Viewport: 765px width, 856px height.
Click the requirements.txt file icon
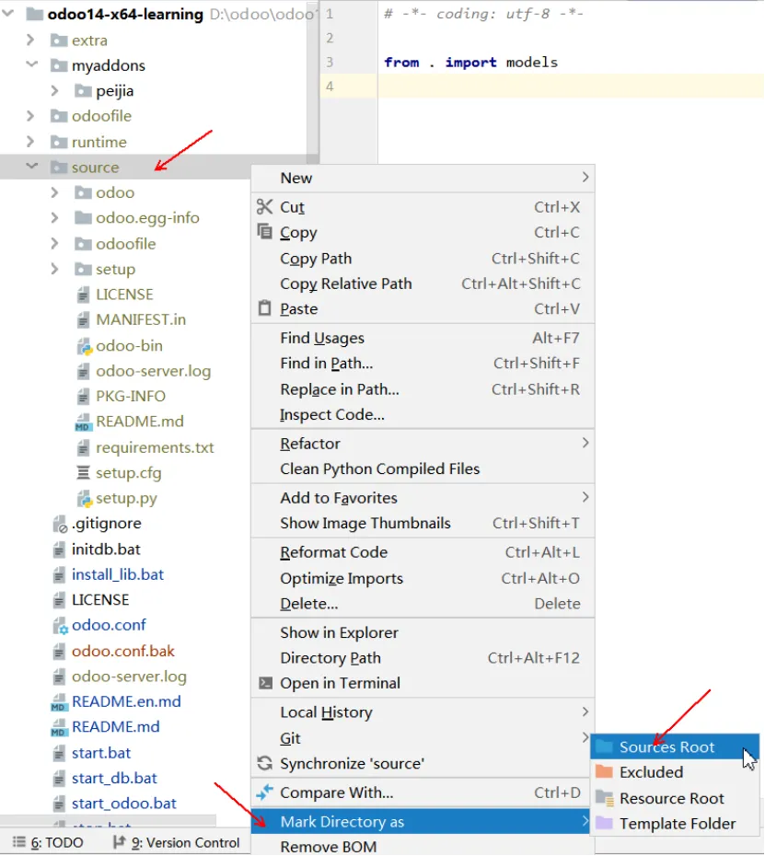coord(83,447)
